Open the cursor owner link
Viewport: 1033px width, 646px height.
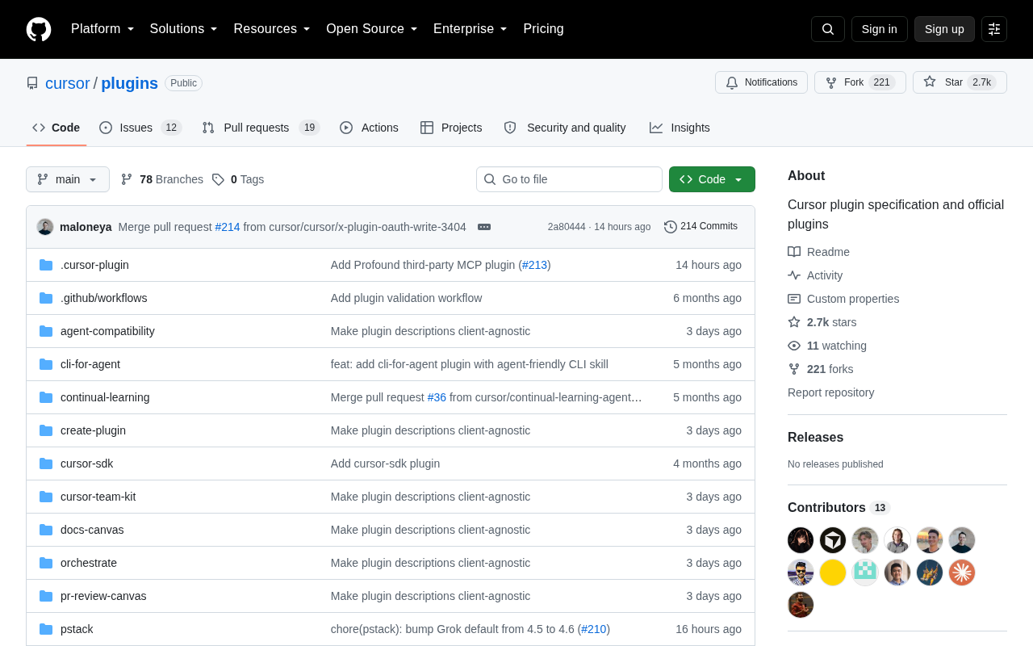[68, 83]
